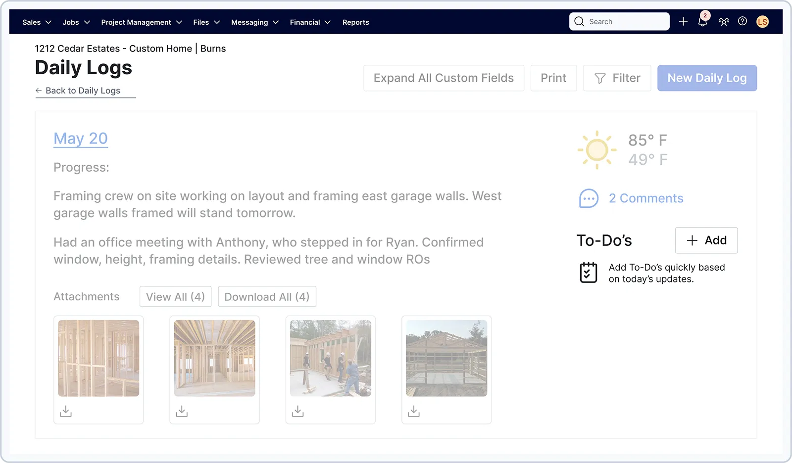Screen dimensions: 792x463
Task: Expand the Sales dropdown menu
Action: 37,22
